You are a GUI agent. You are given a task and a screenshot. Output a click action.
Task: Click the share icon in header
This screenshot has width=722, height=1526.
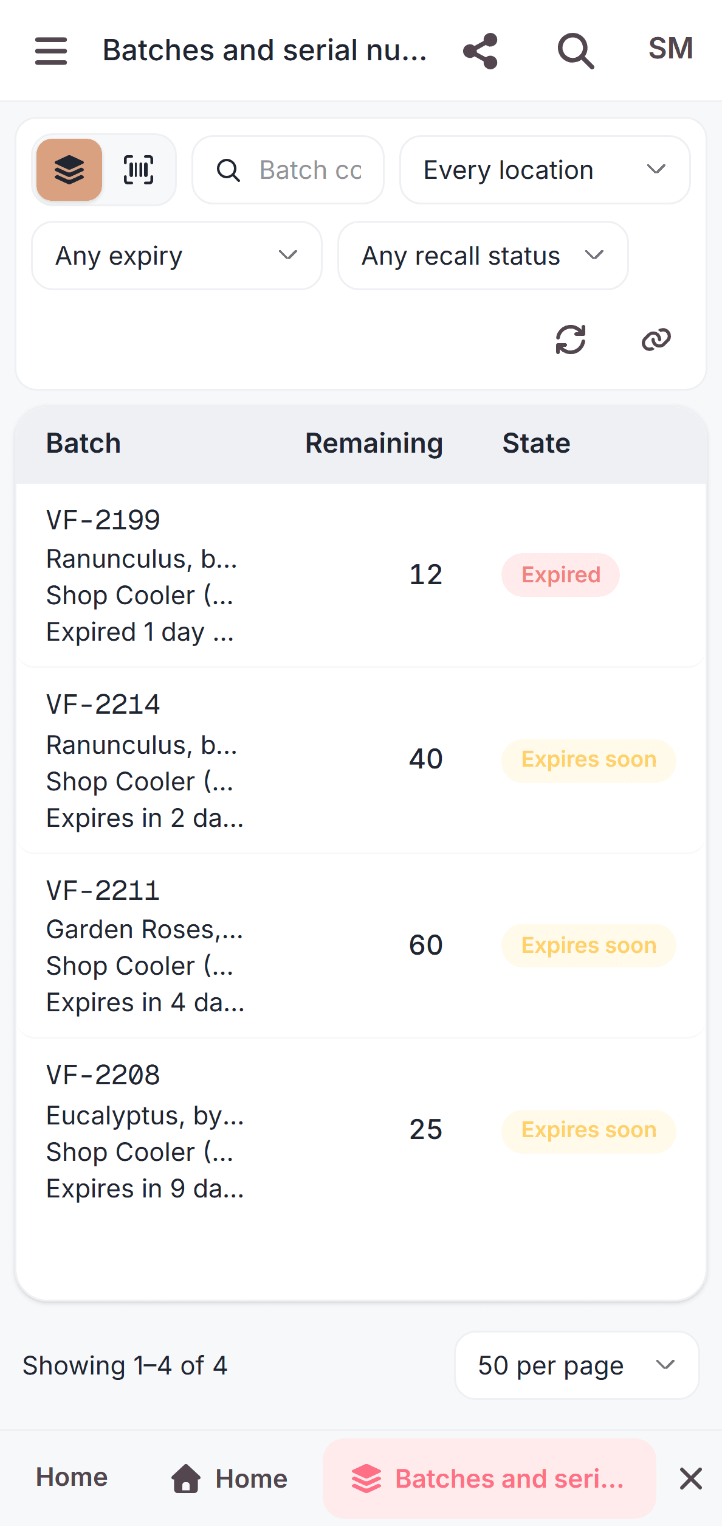pyautogui.click(x=481, y=51)
